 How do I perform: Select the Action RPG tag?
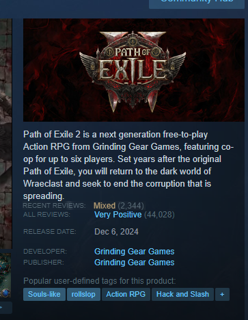[126, 294]
